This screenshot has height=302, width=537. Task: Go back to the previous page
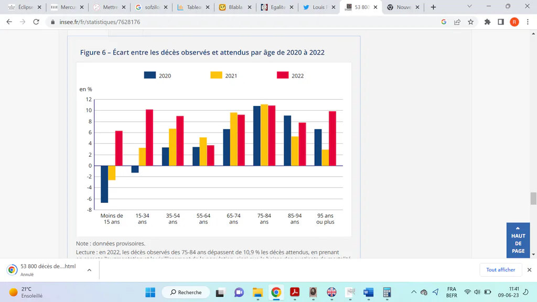tap(9, 22)
